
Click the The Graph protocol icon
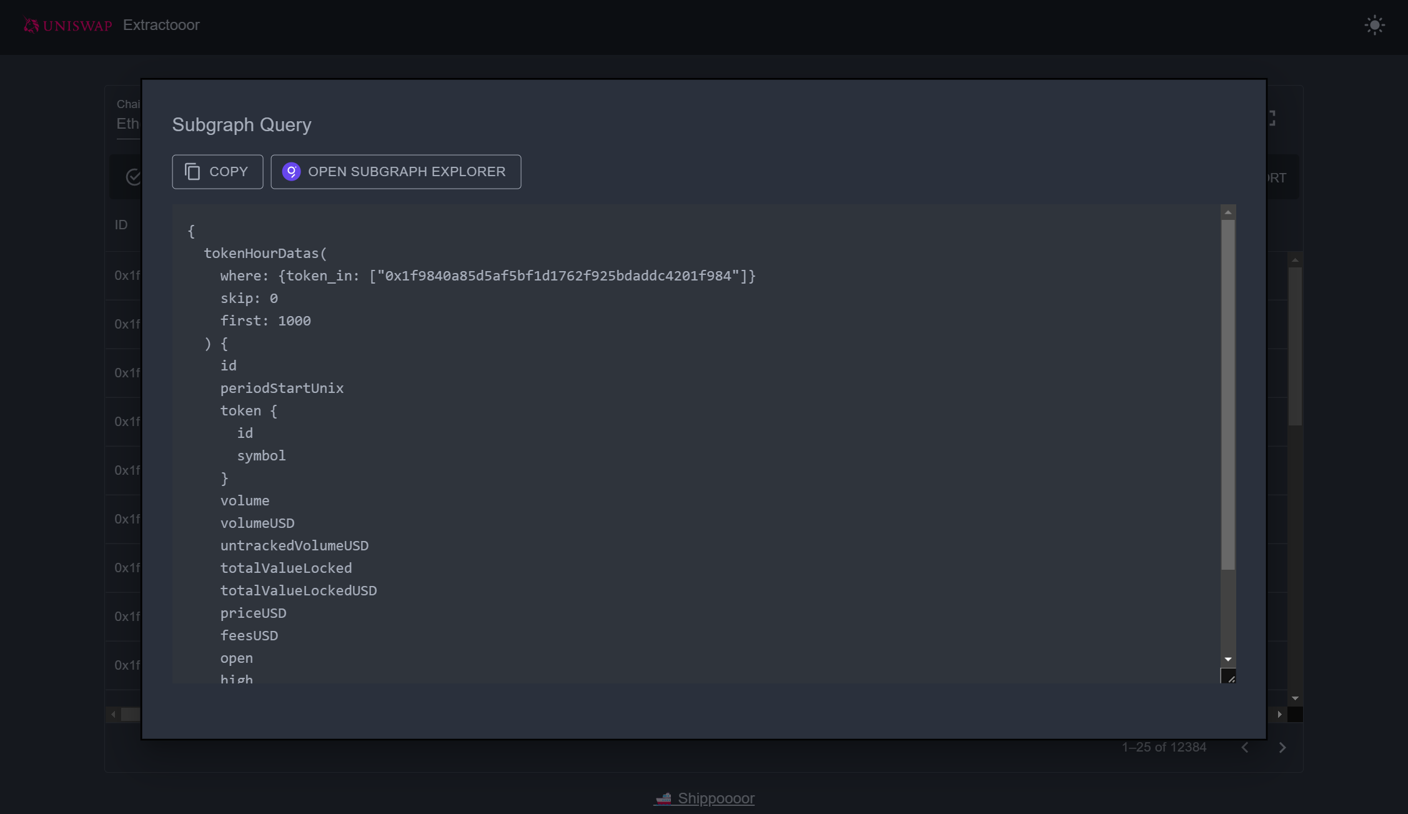point(292,171)
